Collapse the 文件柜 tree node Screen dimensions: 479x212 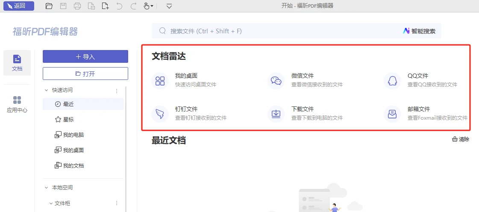pos(51,203)
